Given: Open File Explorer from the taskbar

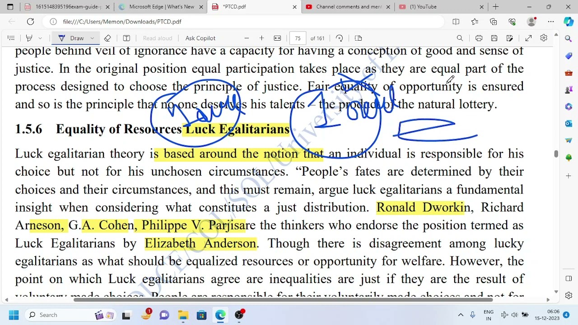Looking at the screenshot, I should coord(183,315).
